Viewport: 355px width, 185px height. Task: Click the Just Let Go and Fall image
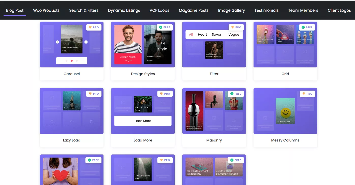click(143, 169)
